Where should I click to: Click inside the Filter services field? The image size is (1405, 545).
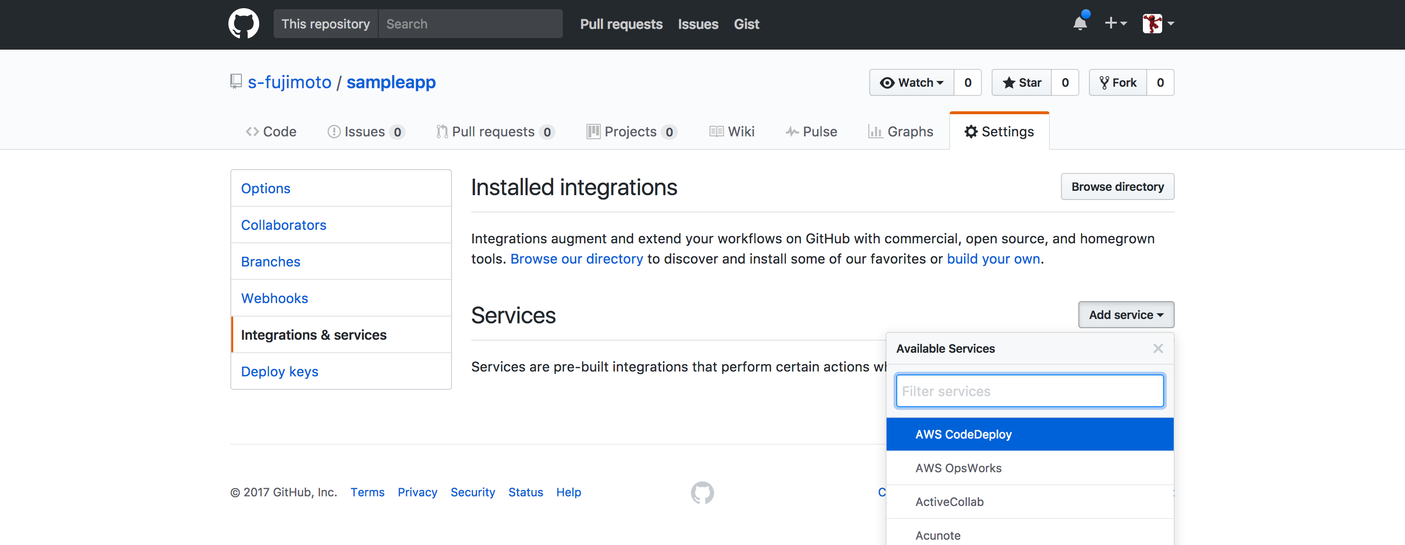pos(1029,391)
